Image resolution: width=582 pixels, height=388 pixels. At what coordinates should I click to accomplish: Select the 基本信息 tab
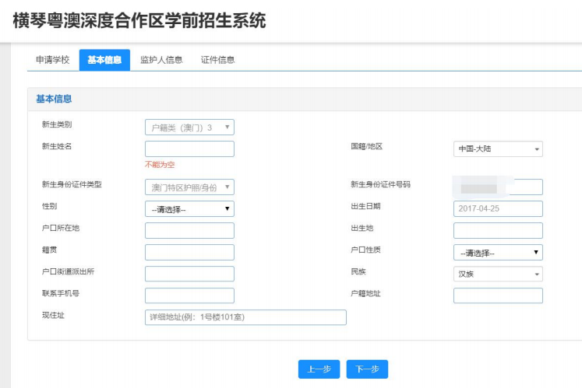tap(104, 60)
